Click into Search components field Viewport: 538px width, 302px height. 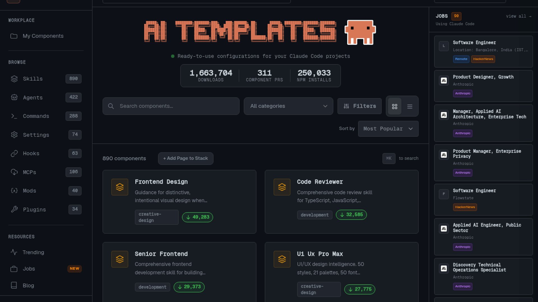(171, 106)
